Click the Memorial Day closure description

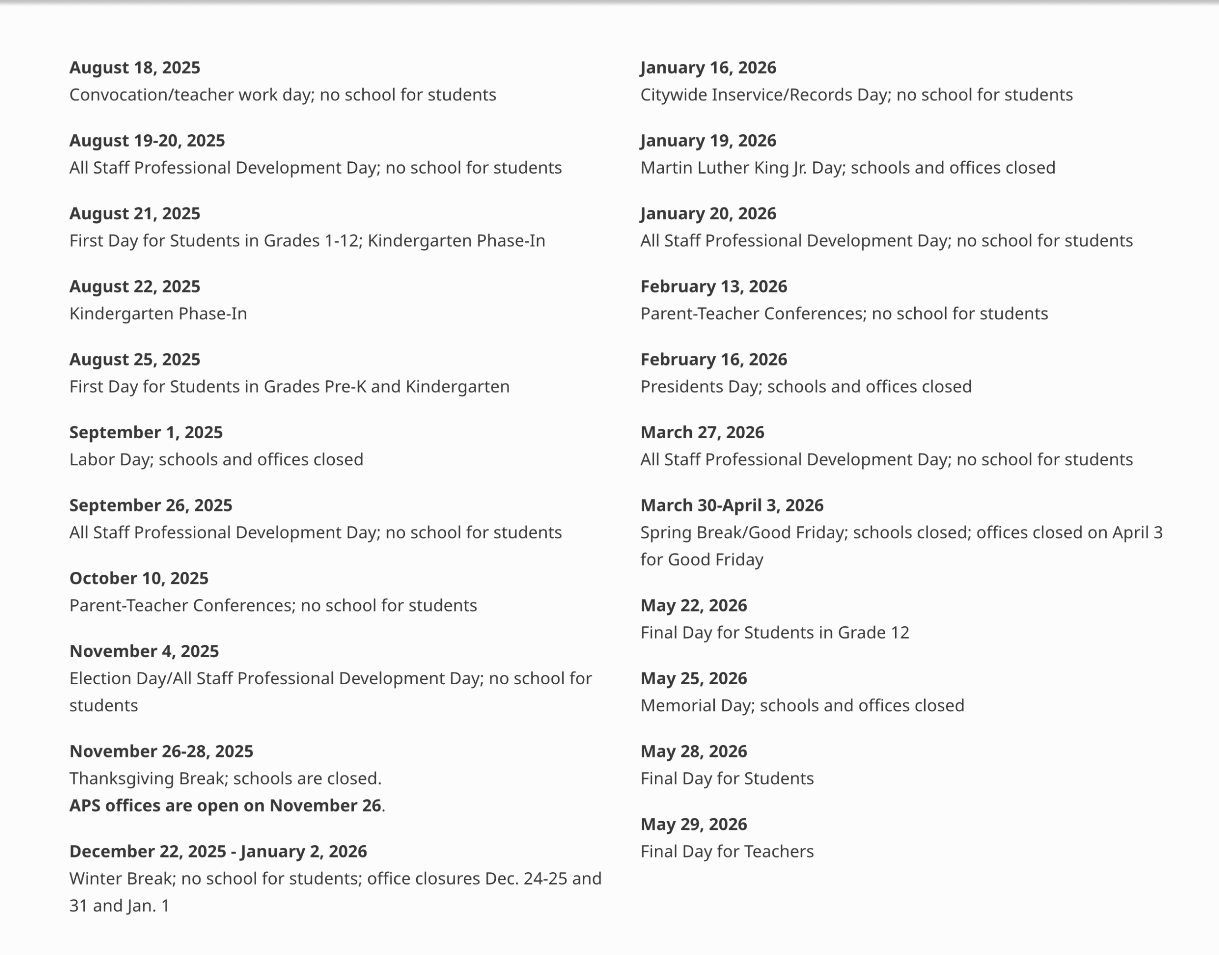coord(802,706)
